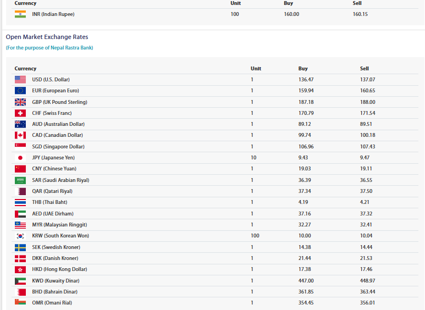Click the CHF sell rate 171.54
The image size is (425, 310).
[367, 113]
